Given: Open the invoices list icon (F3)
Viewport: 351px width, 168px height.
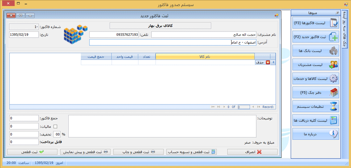Looking at the screenshot, I should (x=334, y=23).
